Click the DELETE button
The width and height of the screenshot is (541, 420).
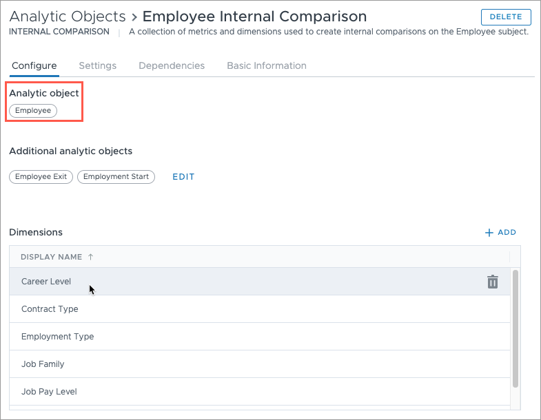[506, 17]
